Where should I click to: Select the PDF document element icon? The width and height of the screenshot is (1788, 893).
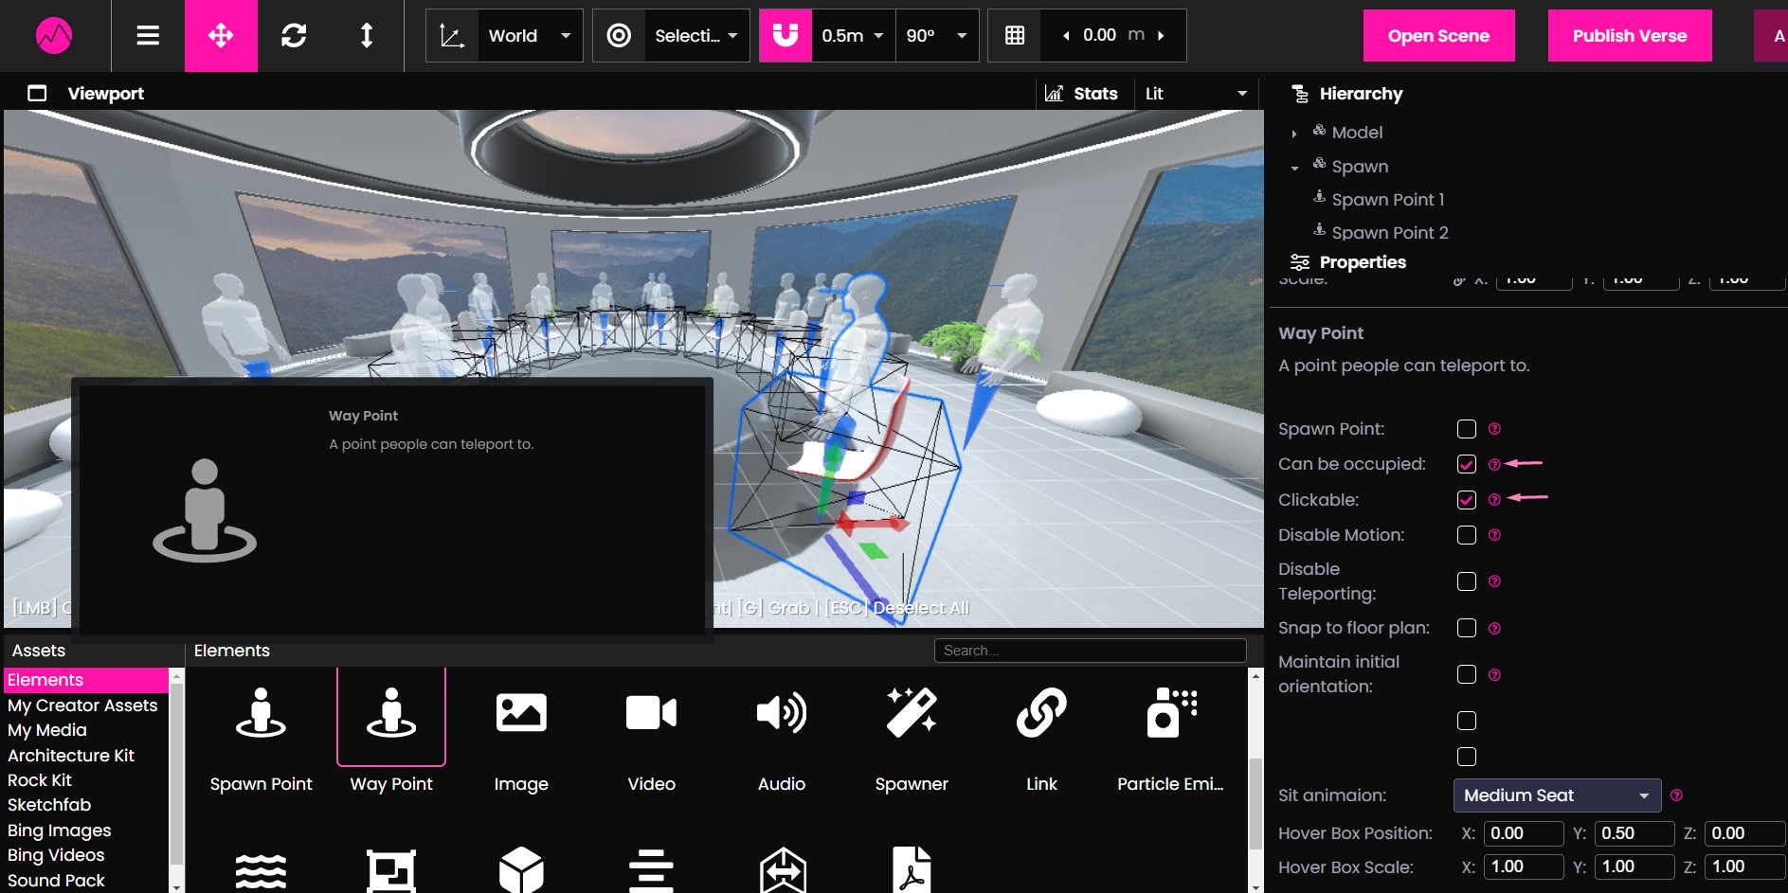click(x=912, y=869)
